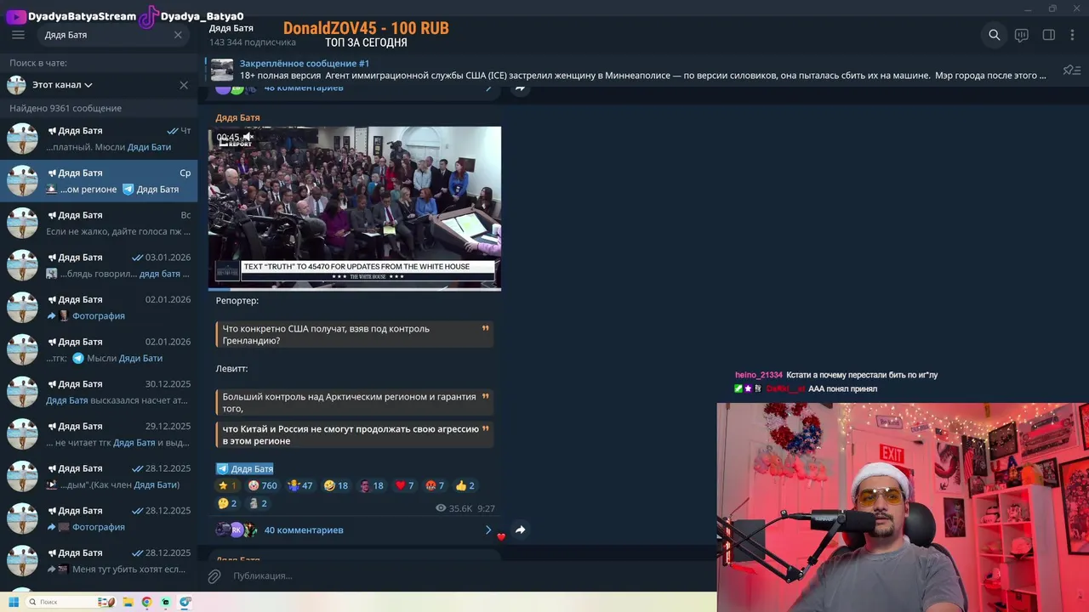Click the laughing emoji reaction showing 18
The width and height of the screenshot is (1089, 612).
point(336,485)
